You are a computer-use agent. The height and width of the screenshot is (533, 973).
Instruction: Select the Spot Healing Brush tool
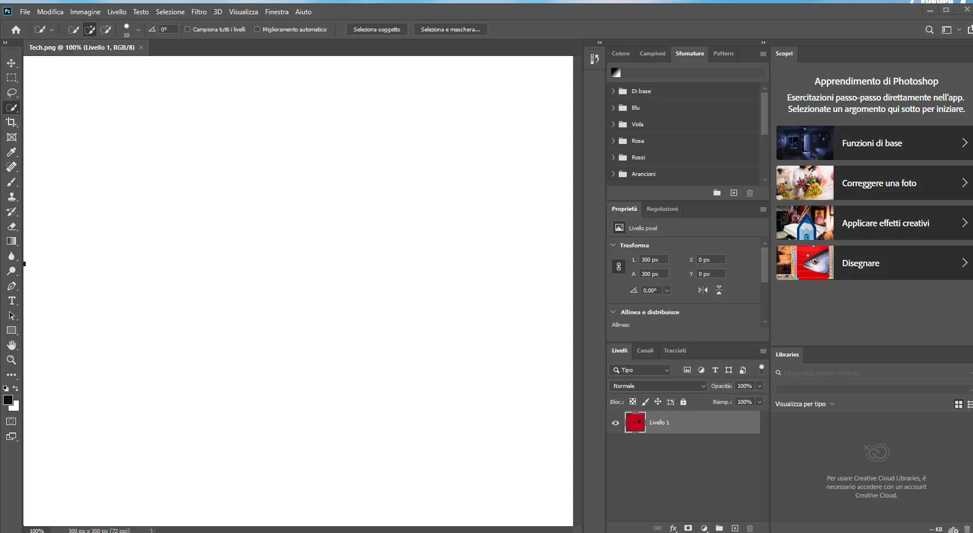pos(11,167)
